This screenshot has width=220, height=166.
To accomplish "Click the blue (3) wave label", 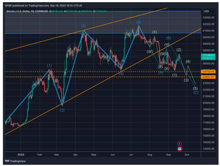I will point(83,26).
